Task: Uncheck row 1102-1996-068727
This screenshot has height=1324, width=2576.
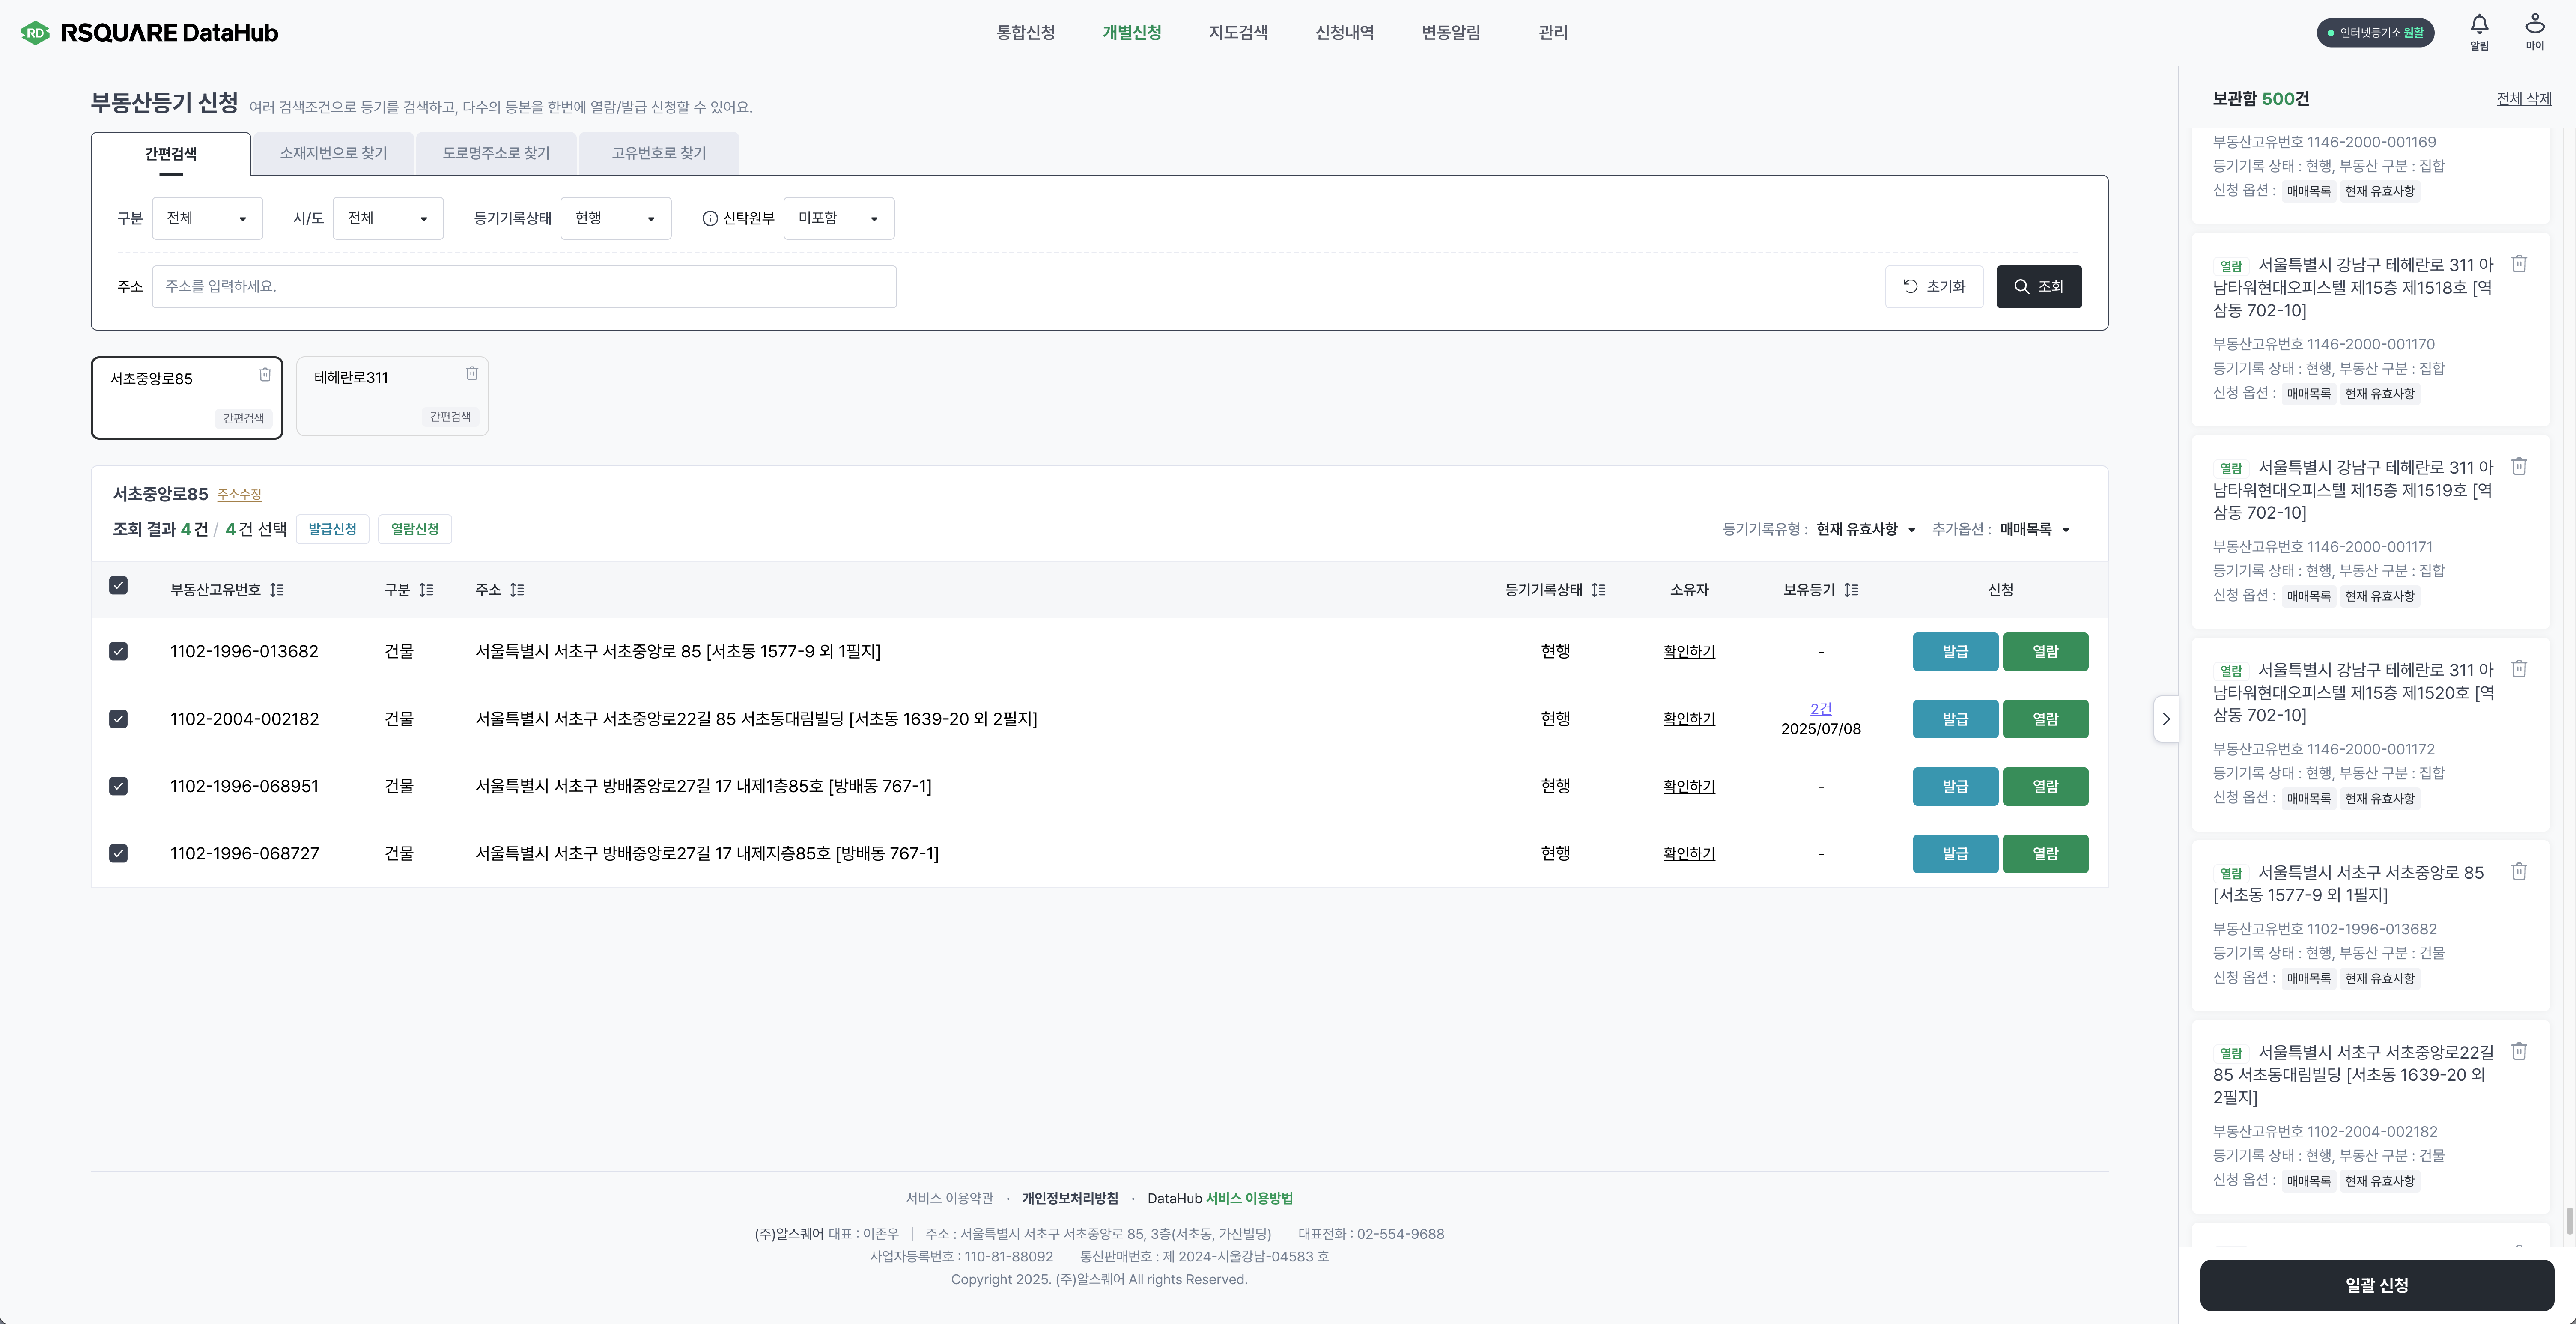Action: [118, 854]
